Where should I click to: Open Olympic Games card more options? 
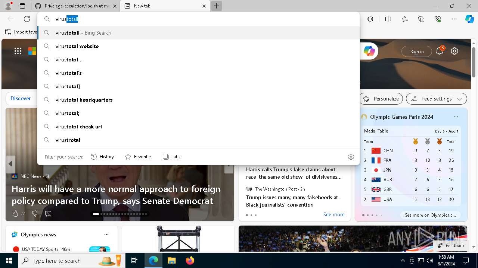[x=456, y=117]
